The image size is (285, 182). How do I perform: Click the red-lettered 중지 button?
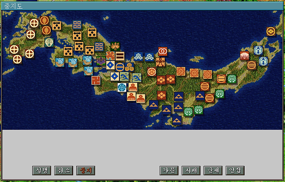(x=85, y=171)
